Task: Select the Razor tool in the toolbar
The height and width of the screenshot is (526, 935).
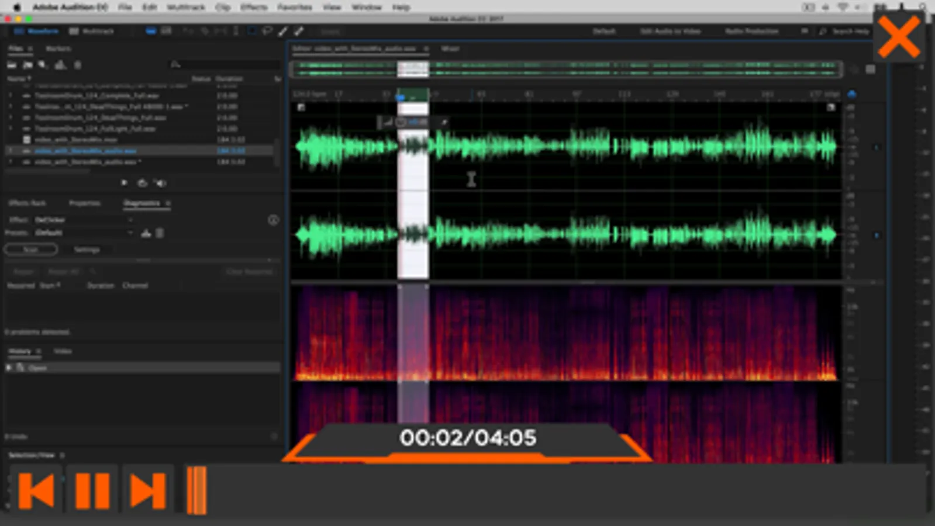Action: [205, 31]
